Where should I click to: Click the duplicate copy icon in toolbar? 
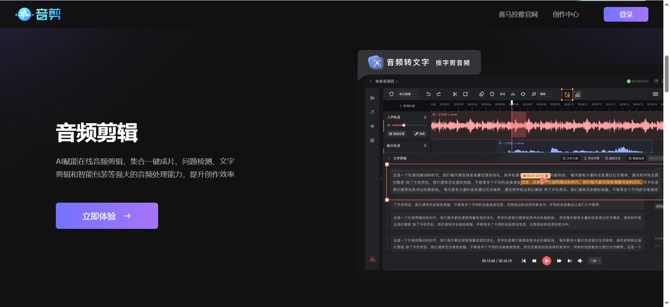point(482,94)
